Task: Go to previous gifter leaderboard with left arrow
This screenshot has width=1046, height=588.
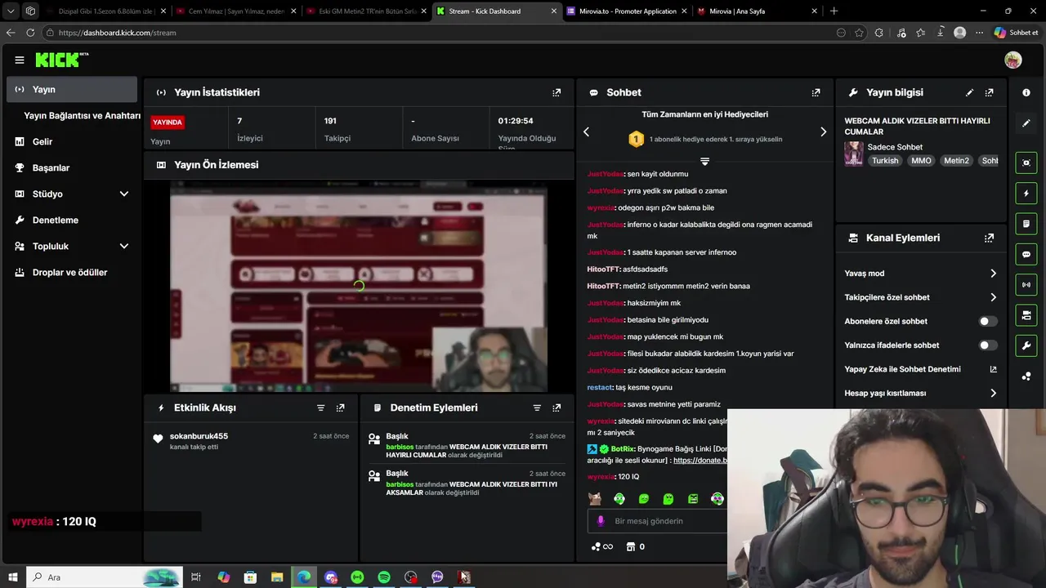Action: 586,131
